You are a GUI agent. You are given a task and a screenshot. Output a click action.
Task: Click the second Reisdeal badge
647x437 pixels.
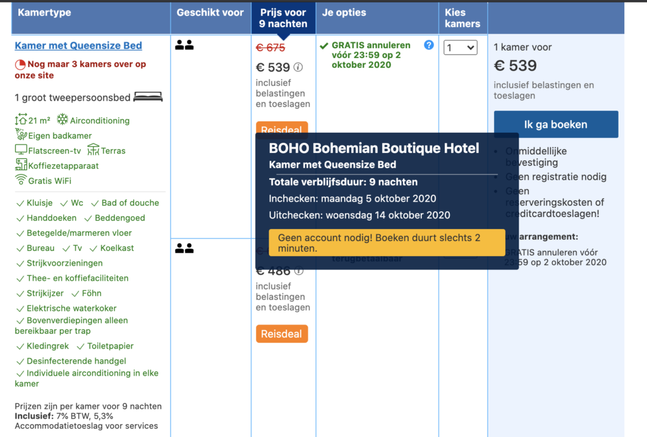coord(282,334)
